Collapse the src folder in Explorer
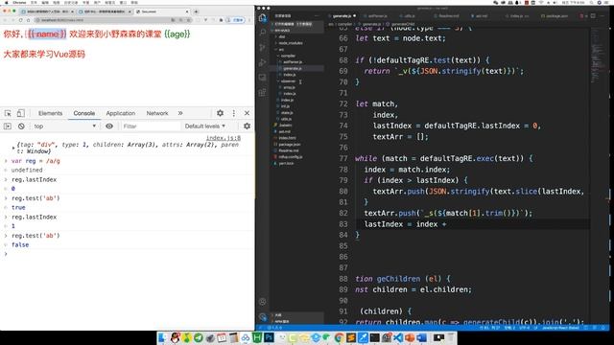This screenshot has height=345, width=614. (296, 50)
